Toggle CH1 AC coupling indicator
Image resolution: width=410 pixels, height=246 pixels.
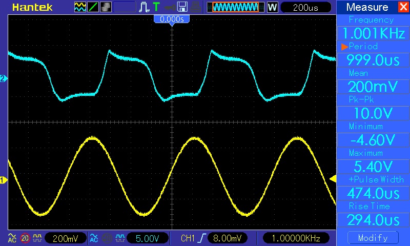12,238
